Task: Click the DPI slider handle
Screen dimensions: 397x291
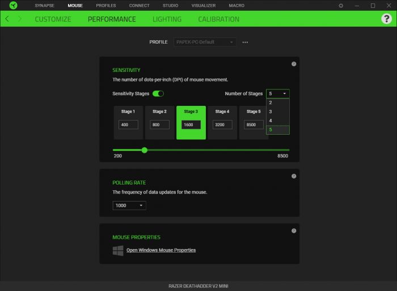Action: [x=145, y=150]
